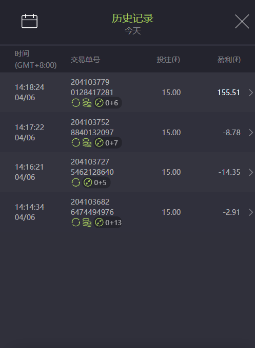Click the 0+13 feature badge
255x348 pixels.
tap(108, 223)
